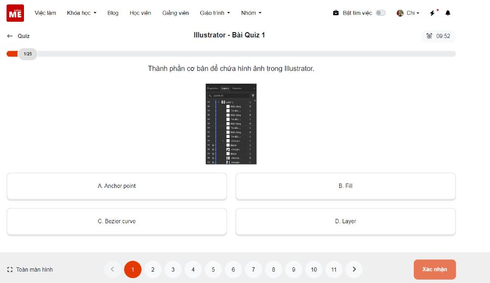Open the Chi account dropdown
This screenshot has width=490, height=283.
click(413, 13)
